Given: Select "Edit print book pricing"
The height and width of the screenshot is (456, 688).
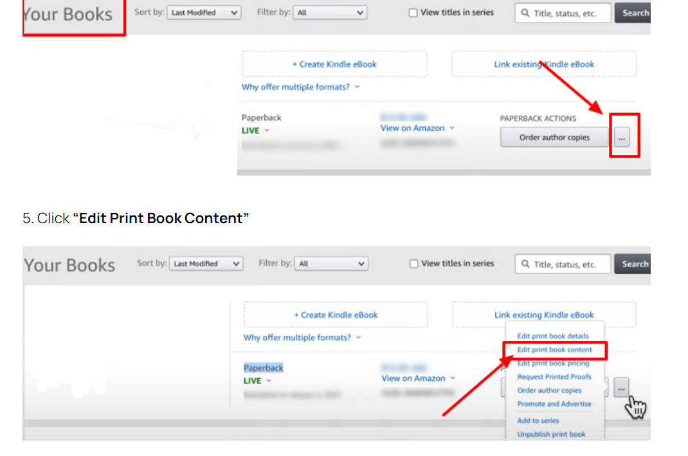Looking at the screenshot, I should coord(554,363).
